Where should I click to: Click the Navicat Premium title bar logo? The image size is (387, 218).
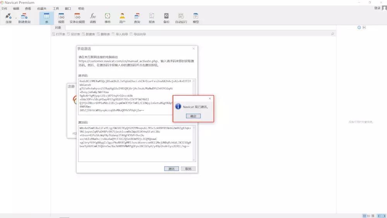2,2
